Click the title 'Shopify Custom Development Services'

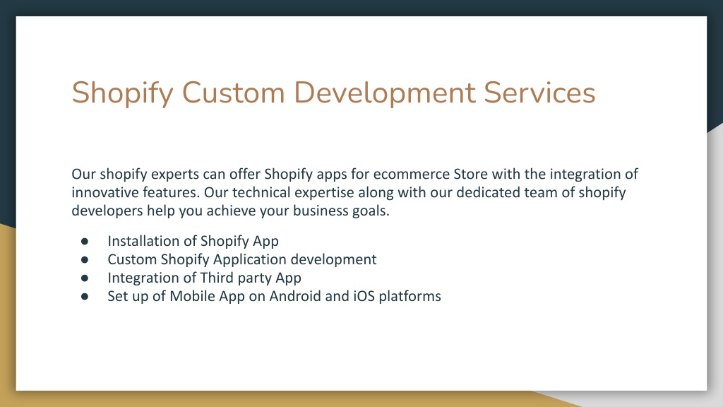coord(333,93)
